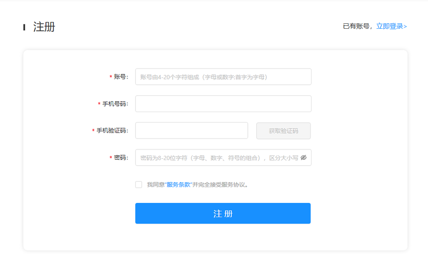Viewport: 428px width, 260px height.
Task: Click the 手机验证码 verification code field
Action: (x=191, y=130)
